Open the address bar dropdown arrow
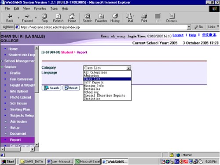 (189, 27)
